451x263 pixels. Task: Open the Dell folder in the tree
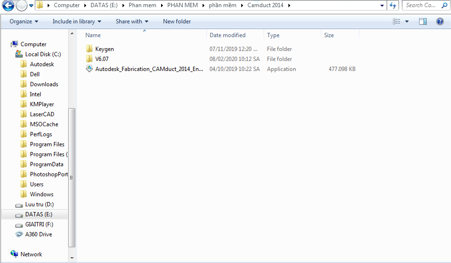coord(35,74)
